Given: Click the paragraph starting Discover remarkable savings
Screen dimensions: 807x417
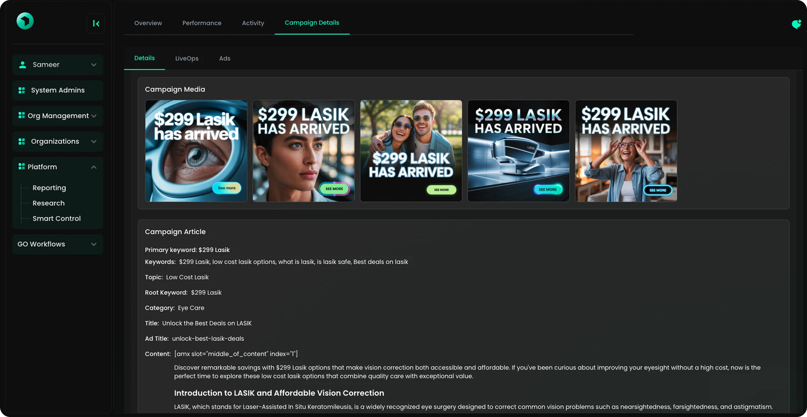Looking at the screenshot, I should tap(467, 372).
